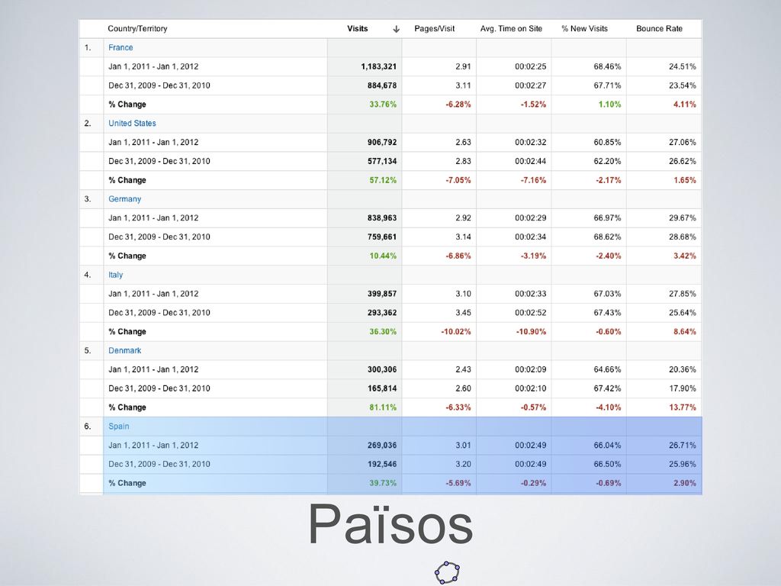Sort by Pages/Visit column header
The width and height of the screenshot is (781, 586).
pyautogui.click(x=434, y=28)
